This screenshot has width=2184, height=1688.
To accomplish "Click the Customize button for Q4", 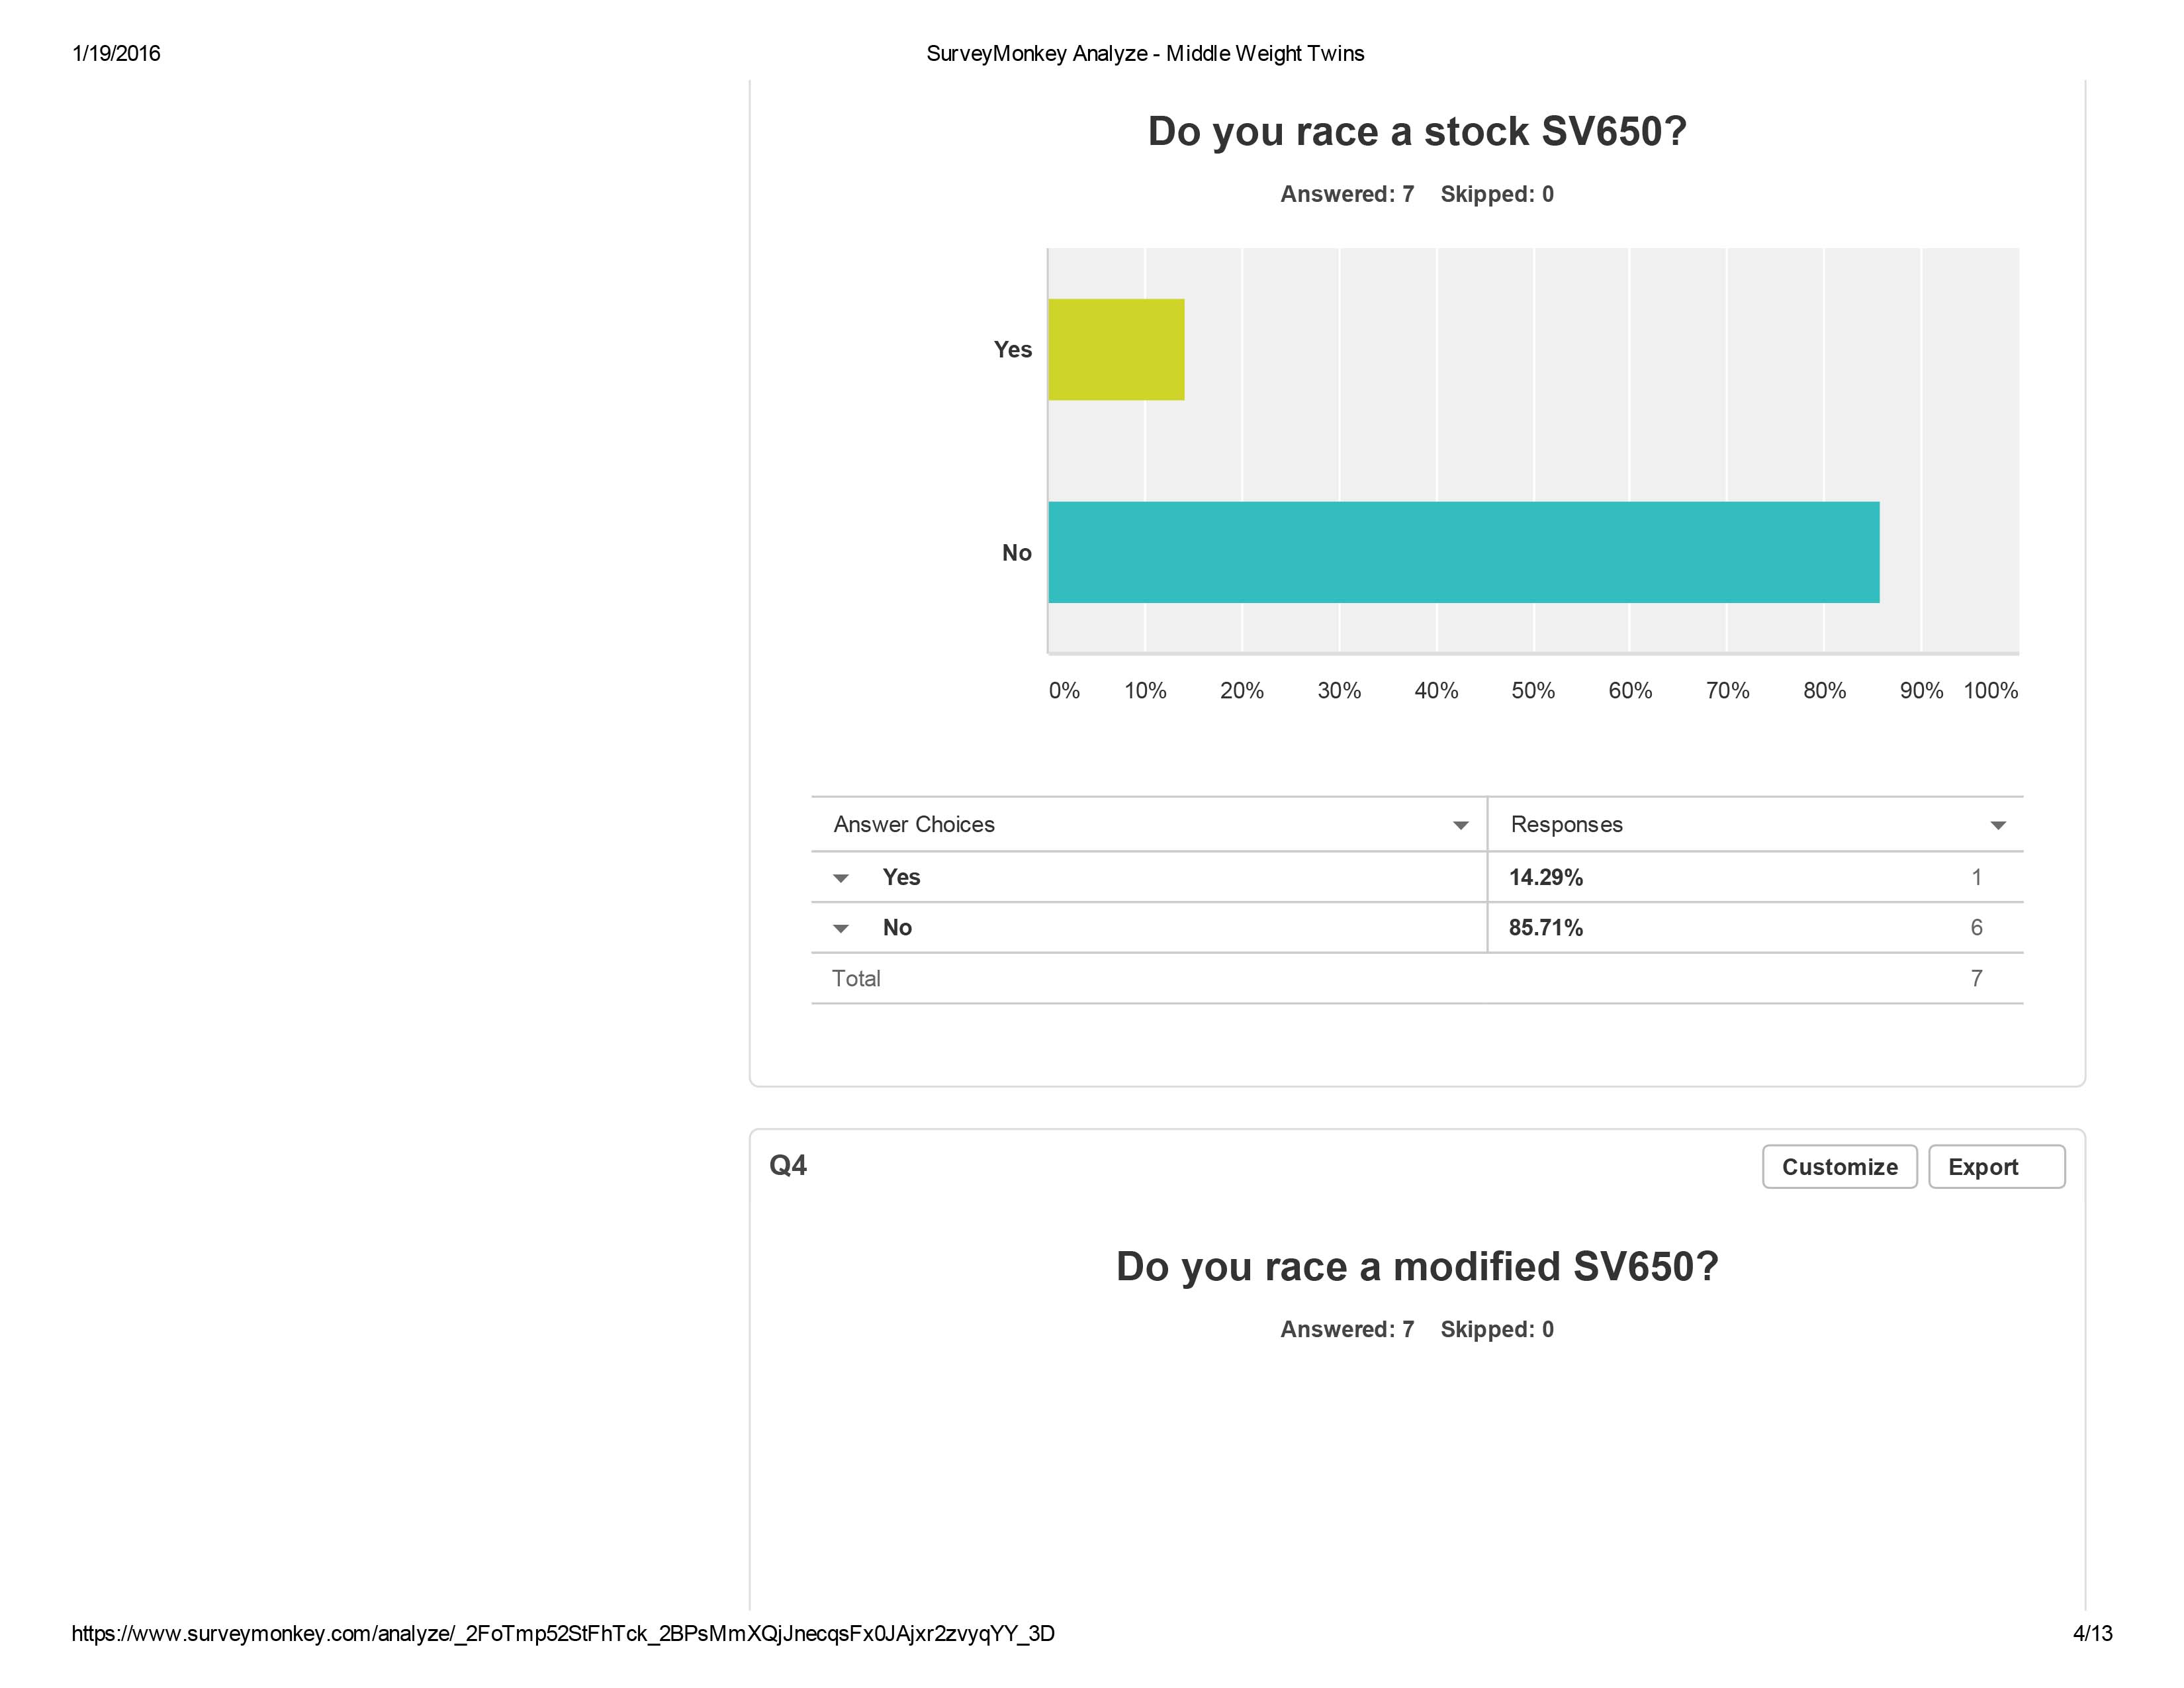I will (x=1839, y=1167).
